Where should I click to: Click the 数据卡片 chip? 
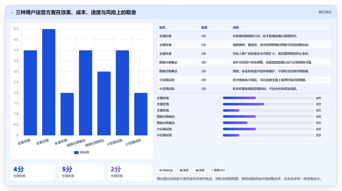[218, 170]
